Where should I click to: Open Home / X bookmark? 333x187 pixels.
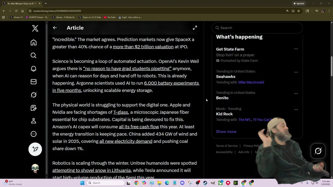(x=16, y=17)
